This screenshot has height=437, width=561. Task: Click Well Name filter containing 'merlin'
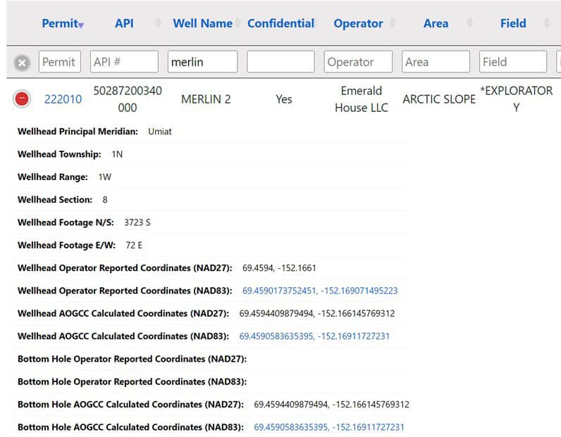pos(202,62)
